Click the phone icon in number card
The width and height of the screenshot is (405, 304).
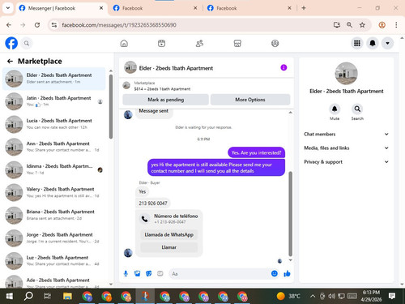point(145,219)
